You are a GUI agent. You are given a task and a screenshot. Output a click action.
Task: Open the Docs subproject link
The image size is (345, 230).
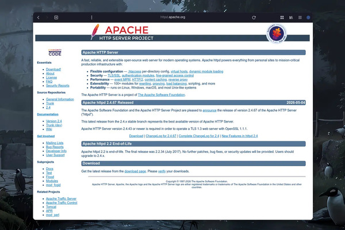pos(49,169)
